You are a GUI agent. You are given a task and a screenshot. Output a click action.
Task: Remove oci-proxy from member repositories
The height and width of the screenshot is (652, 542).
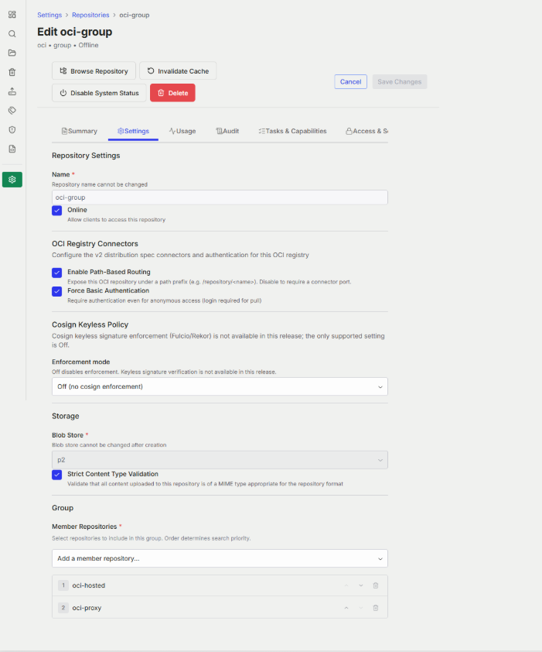[376, 608]
